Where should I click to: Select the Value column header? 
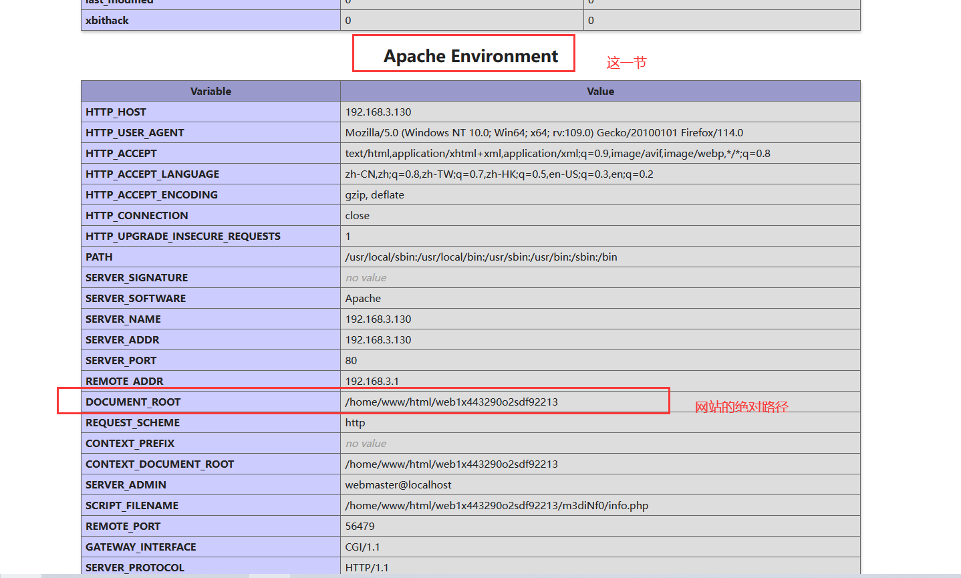click(x=600, y=91)
